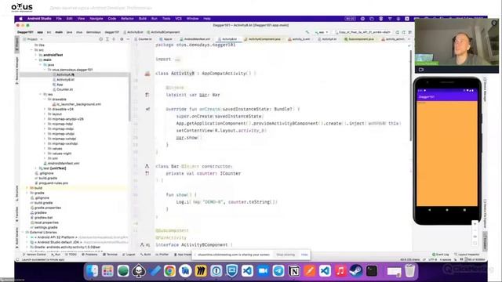Open Finder from the Dock
Image resolution: width=502 pixels, height=282 pixels.
pos(93,271)
